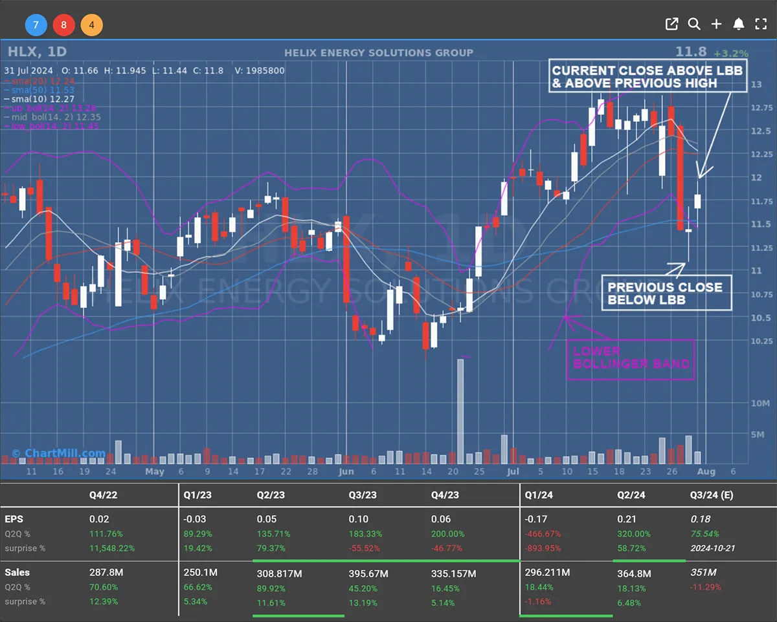The width and height of the screenshot is (777, 622).
Task: Click the 10M volume axis label
Action: pyautogui.click(x=760, y=403)
